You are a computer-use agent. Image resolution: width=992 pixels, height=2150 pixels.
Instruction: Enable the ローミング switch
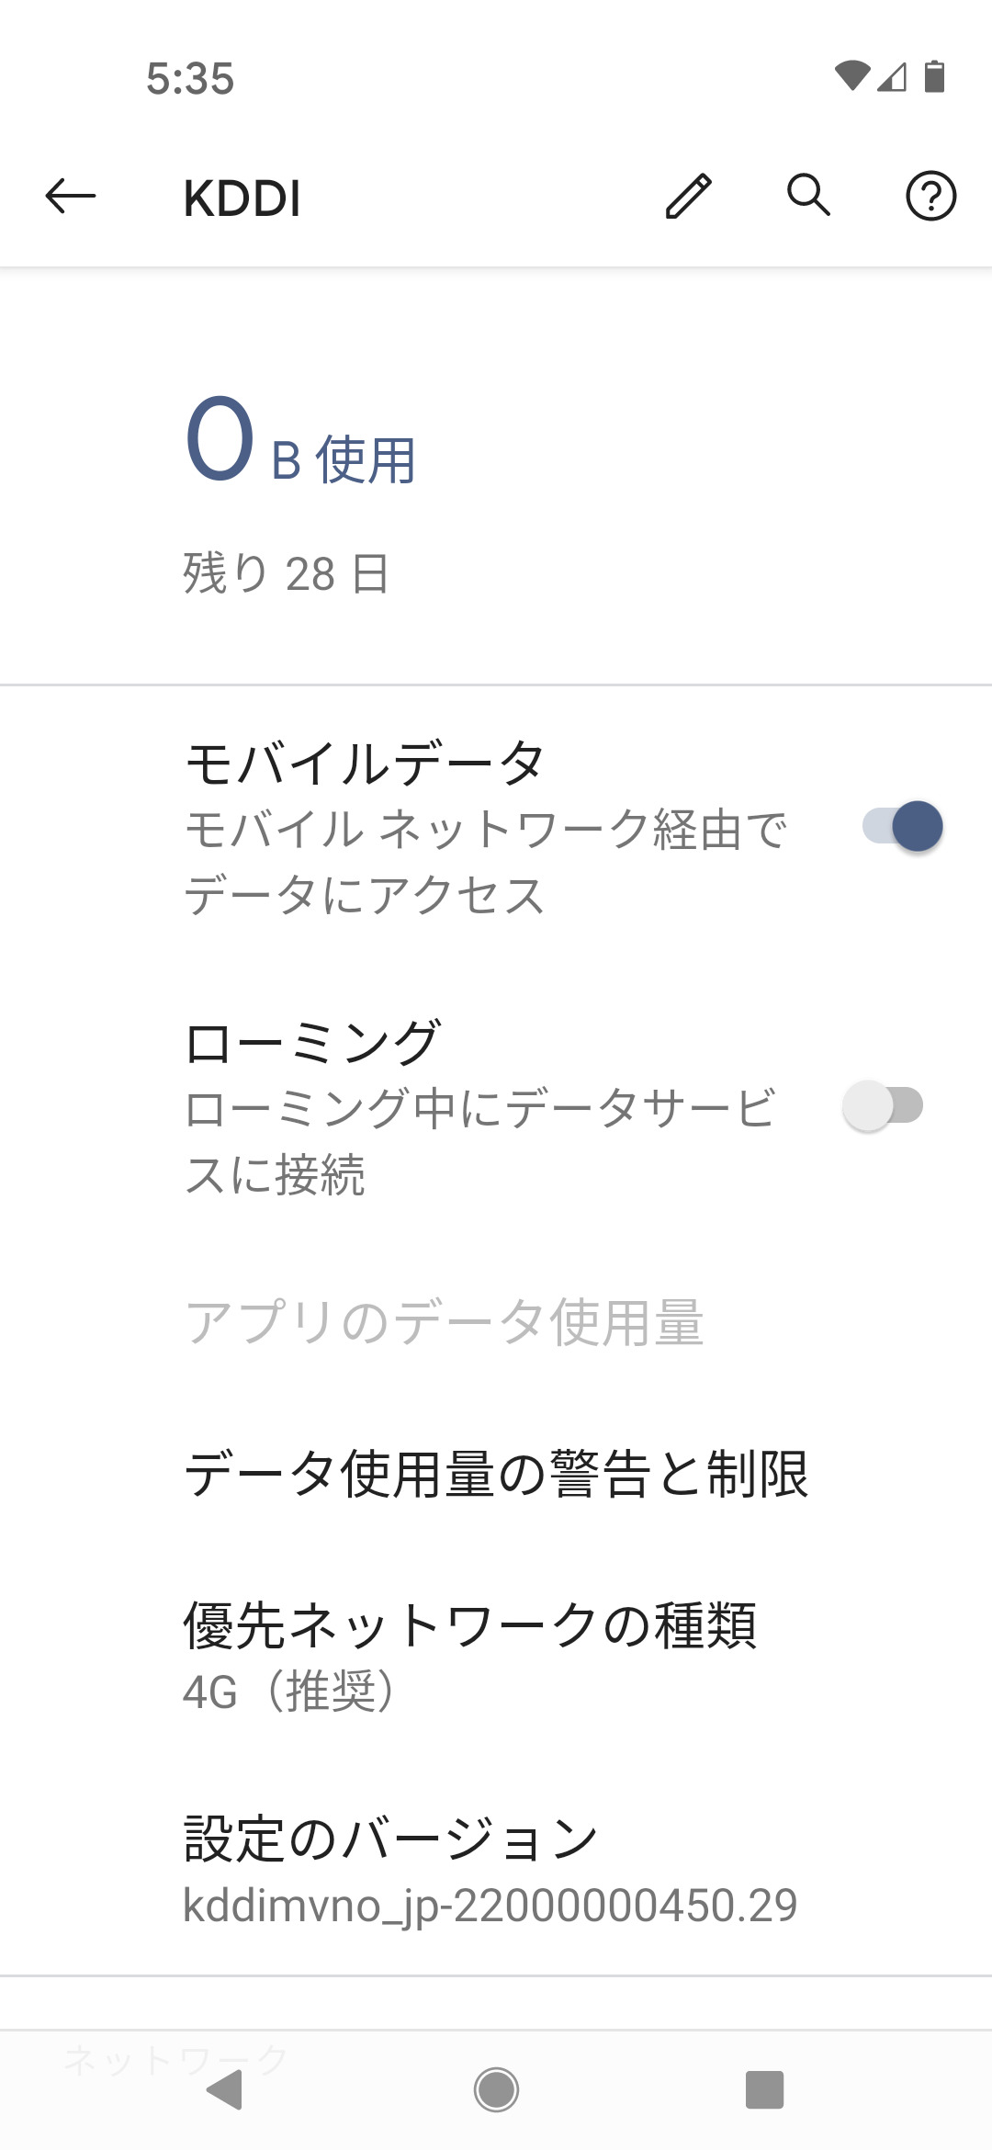tap(883, 1105)
